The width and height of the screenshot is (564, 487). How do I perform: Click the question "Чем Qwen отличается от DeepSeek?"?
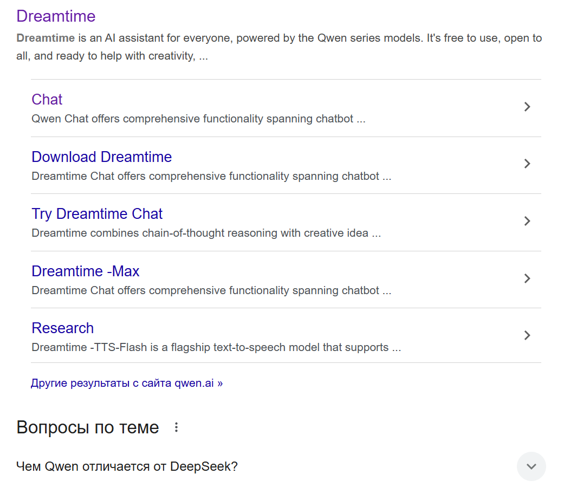coord(127,466)
